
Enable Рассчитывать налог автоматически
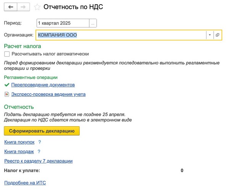7,54
